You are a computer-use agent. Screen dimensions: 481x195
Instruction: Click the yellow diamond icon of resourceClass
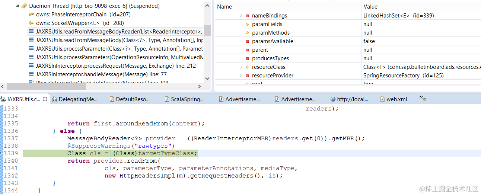[247, 67]
